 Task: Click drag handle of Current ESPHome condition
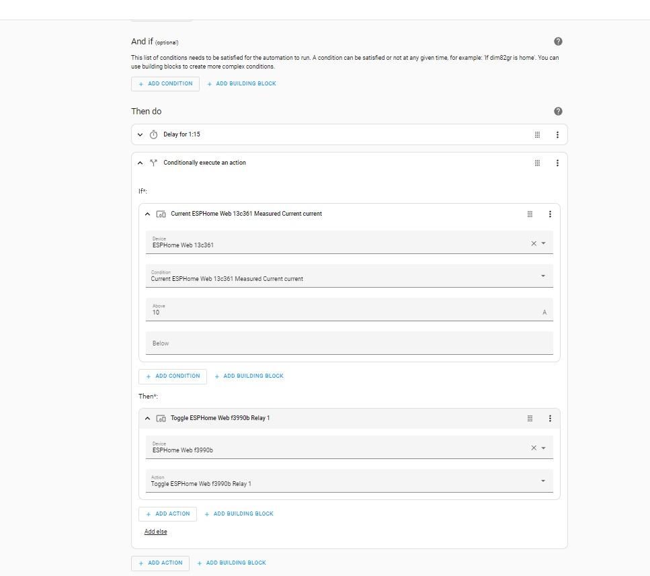point(530,214)
